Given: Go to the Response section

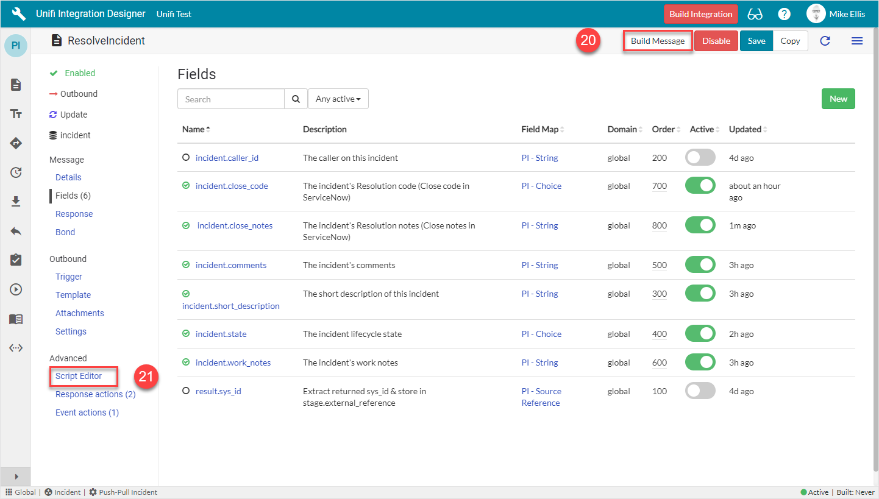Looking at the screenshot, I should 74,214.
